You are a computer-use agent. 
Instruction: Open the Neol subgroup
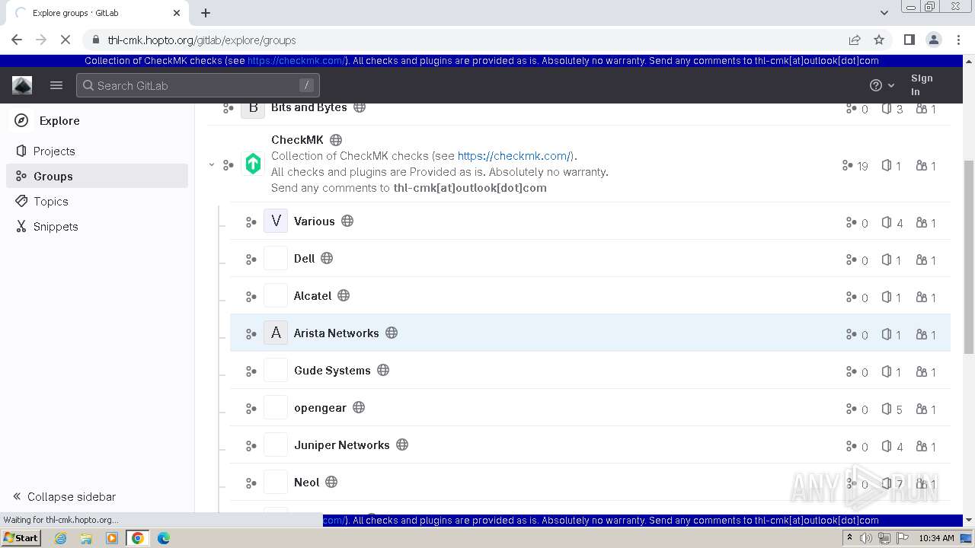pyautogui.click(x=306, y=482)
